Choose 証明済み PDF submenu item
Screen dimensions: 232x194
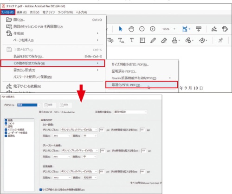[x=142, y=71]
